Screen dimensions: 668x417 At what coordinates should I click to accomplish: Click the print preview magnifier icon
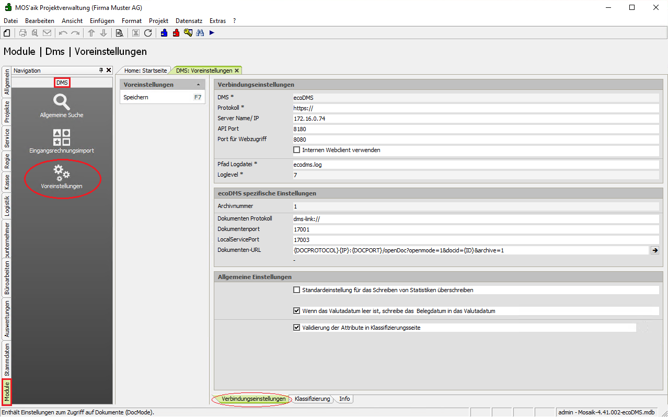click(35, 33)
